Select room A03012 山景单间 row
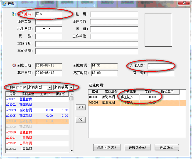Screen dimensions: 192x159 (x=38, y=143)
